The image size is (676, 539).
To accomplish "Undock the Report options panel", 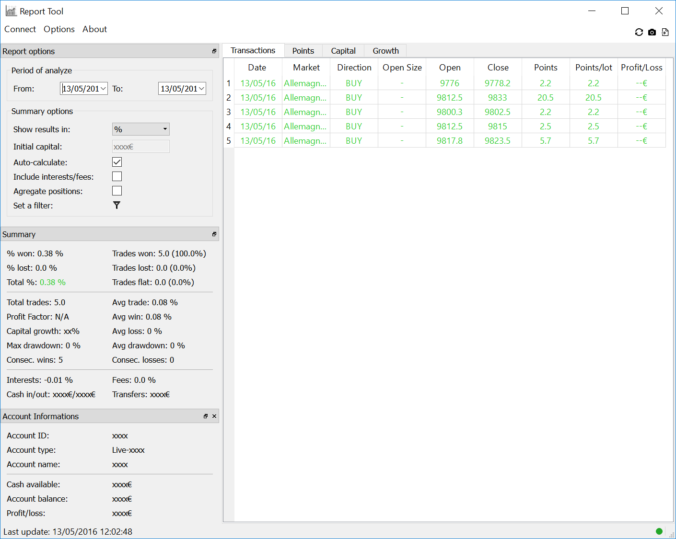I will 214,51.
